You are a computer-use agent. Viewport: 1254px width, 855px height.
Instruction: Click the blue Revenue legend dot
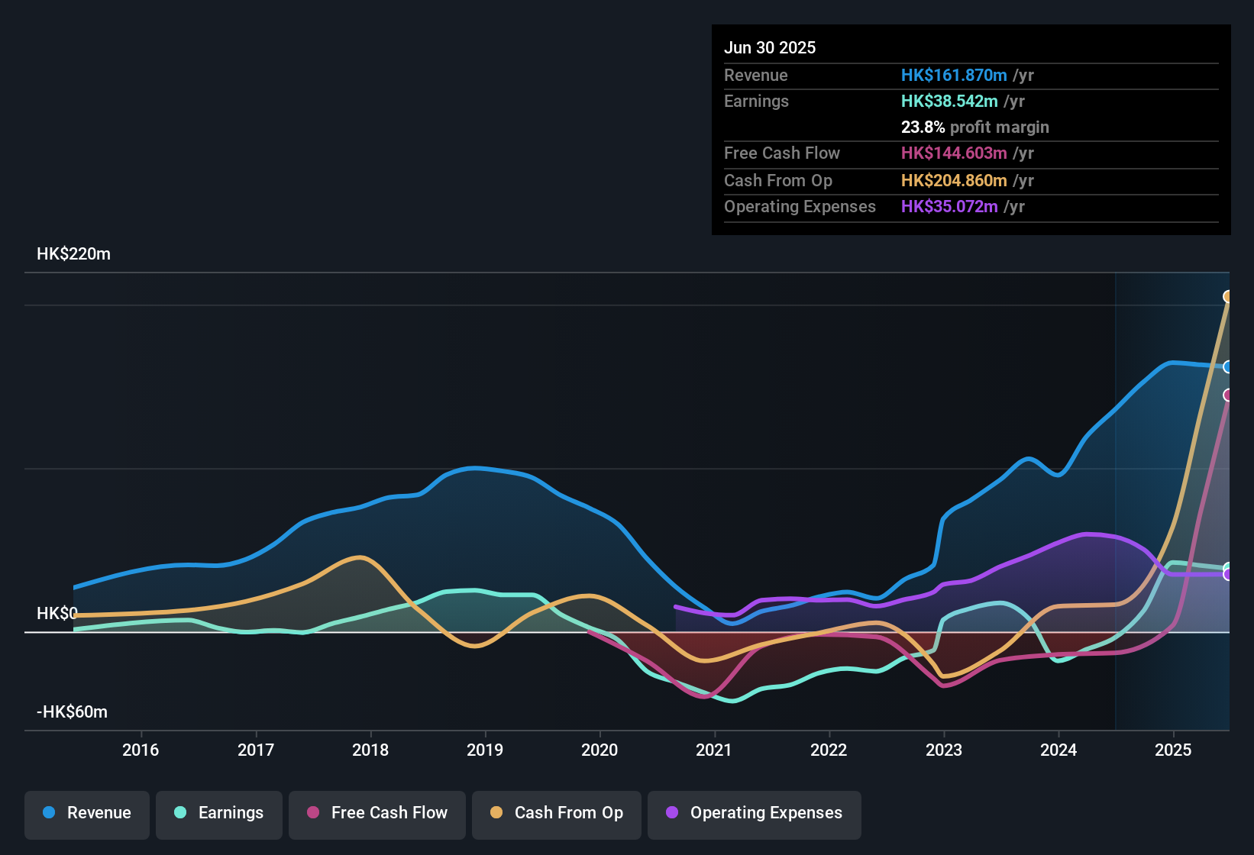pyautogui.click(x=48, y=813)
